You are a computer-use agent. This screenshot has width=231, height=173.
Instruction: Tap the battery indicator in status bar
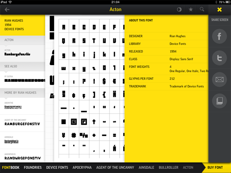[228, 2]
